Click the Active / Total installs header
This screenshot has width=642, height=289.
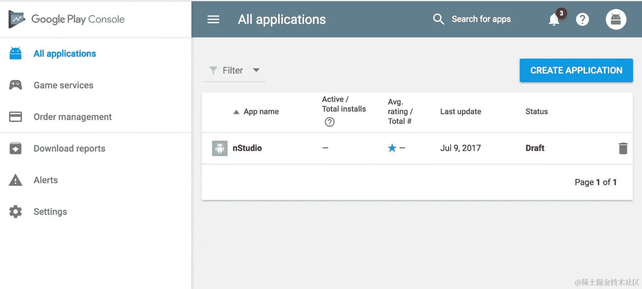point(344,104)
